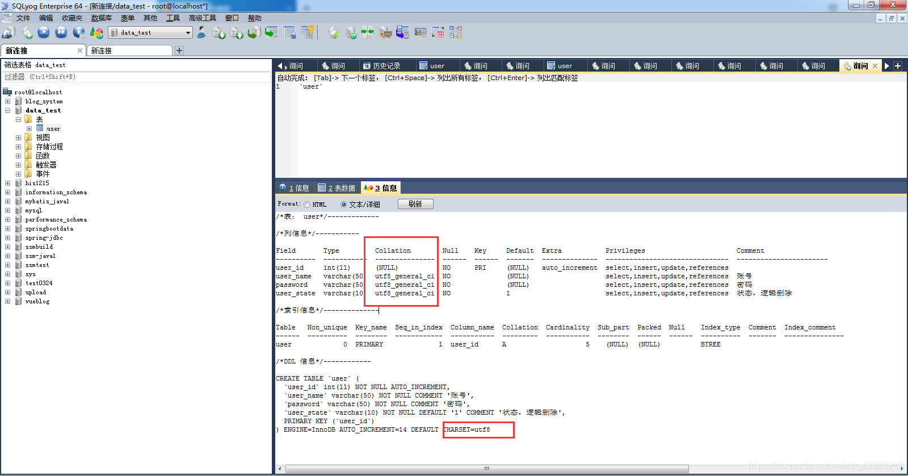
Task: Create a new connection via toolbar icon
Action: 9,33
